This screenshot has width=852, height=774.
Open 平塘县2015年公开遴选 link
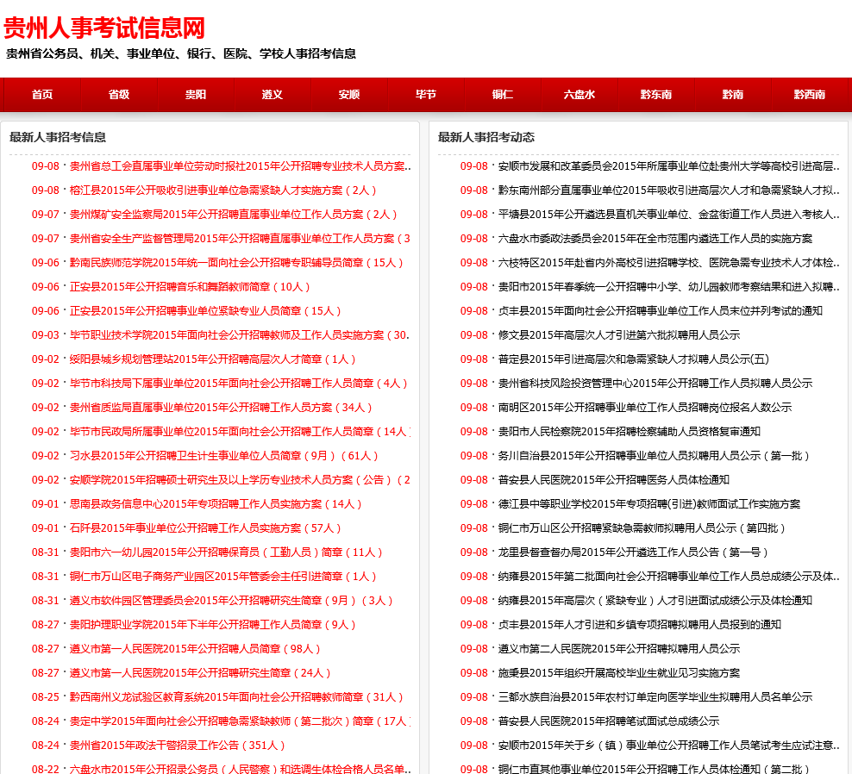[x=669, y=215]
